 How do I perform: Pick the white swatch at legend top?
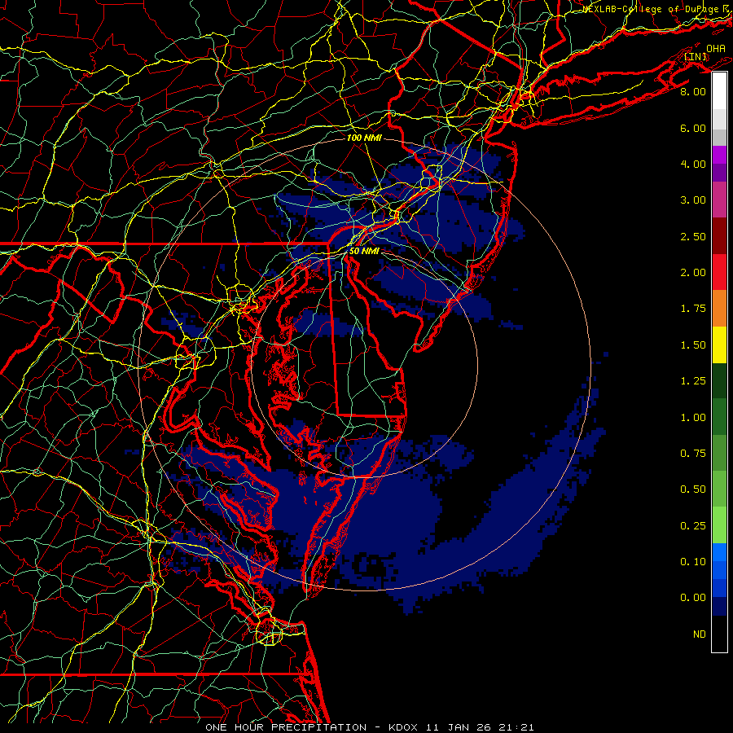click(719, 91)
